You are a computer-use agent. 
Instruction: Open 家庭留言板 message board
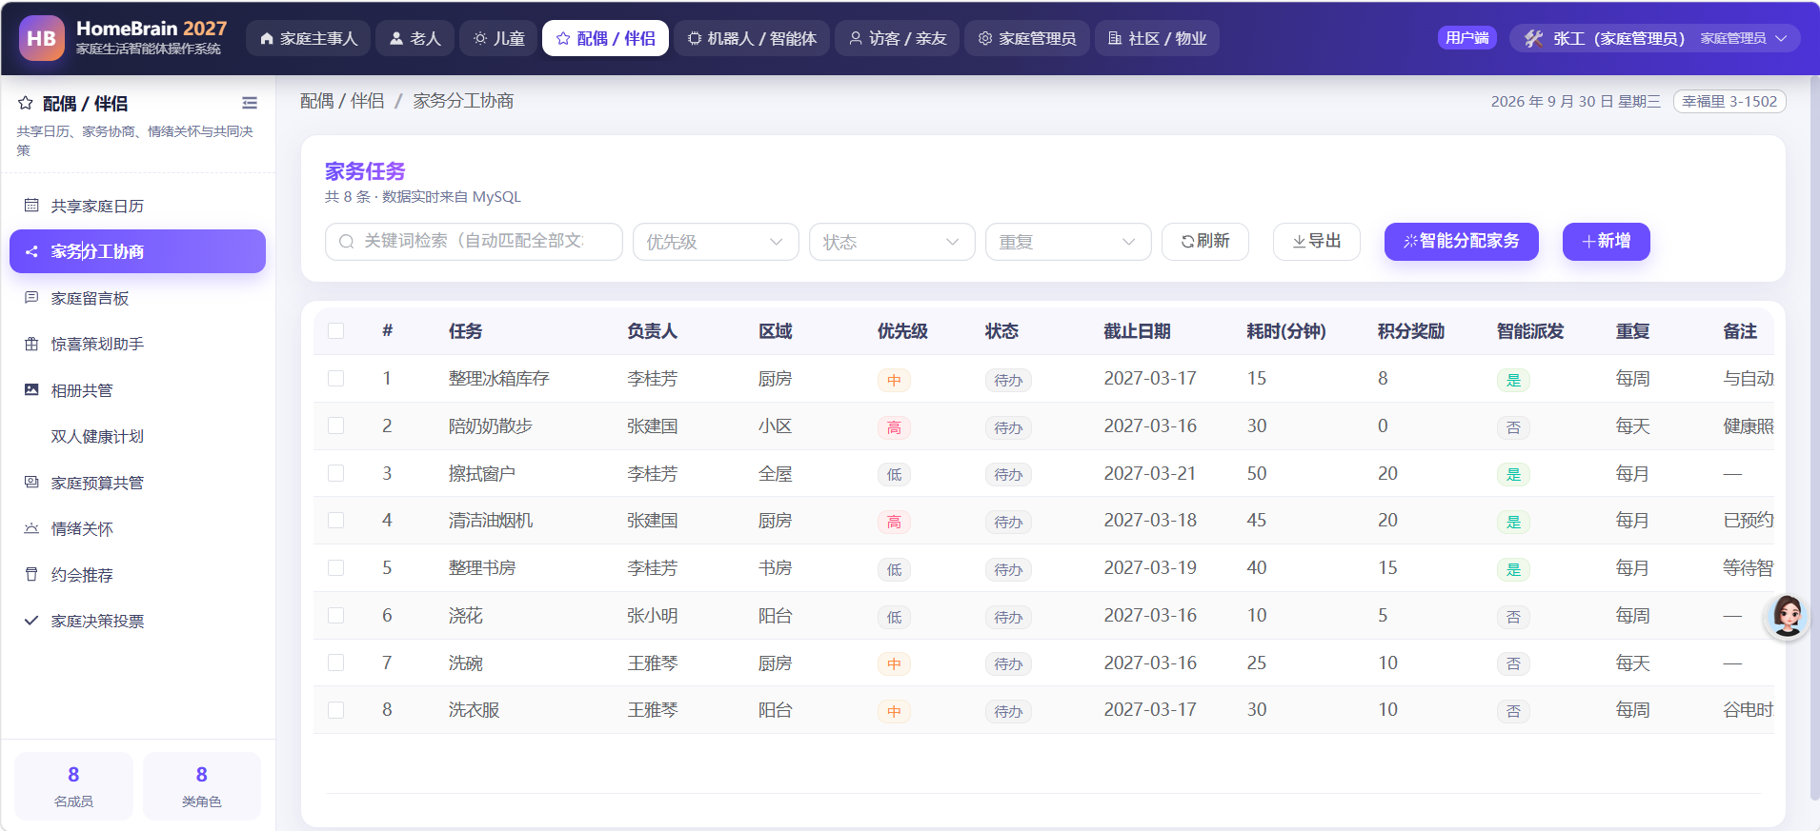137,298
